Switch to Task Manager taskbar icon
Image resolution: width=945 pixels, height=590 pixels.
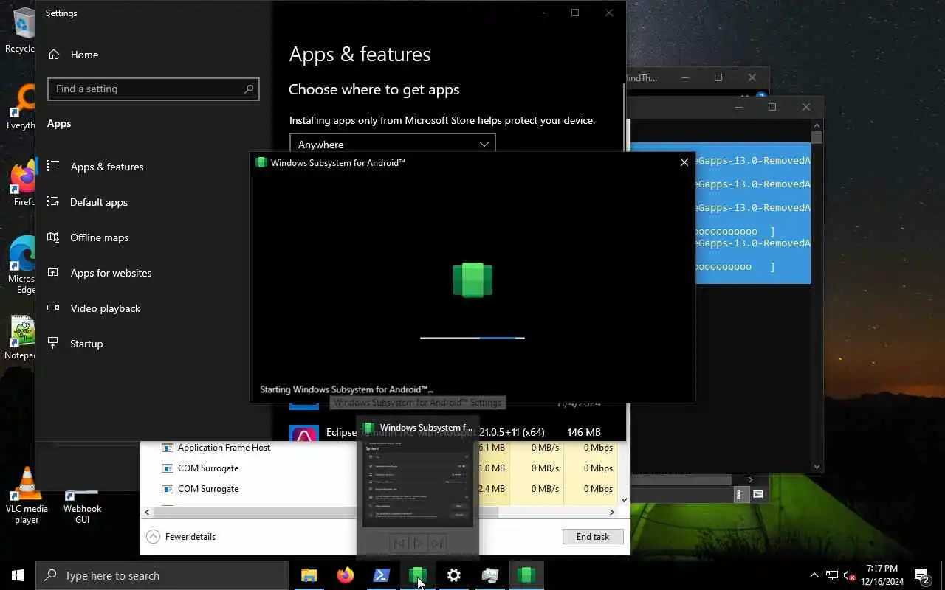pos(489,575)
